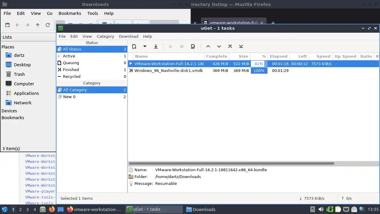This screenshot has height=214, width=380.
Task: Open the View menu in uGet
Action: coord(87,36)
